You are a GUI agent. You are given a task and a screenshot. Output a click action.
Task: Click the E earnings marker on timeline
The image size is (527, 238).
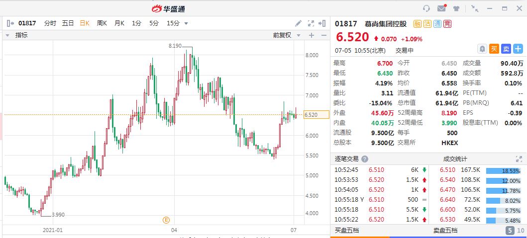[x=166, y=219]
